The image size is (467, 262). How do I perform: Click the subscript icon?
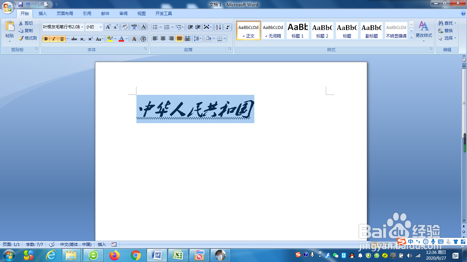[x=82, y=39]
